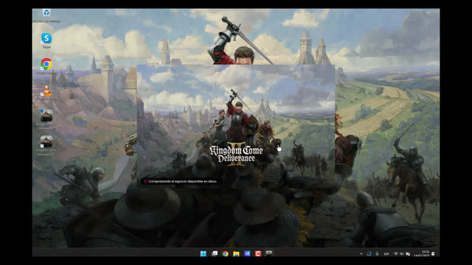Viewport: 472px width, 265px height.
Task: Click the Kingdom Come launcher taskbar icon
Action: point(269,253)
